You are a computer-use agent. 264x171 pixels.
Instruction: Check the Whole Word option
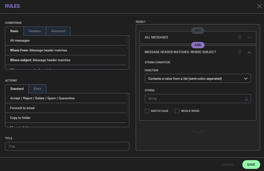177,111
